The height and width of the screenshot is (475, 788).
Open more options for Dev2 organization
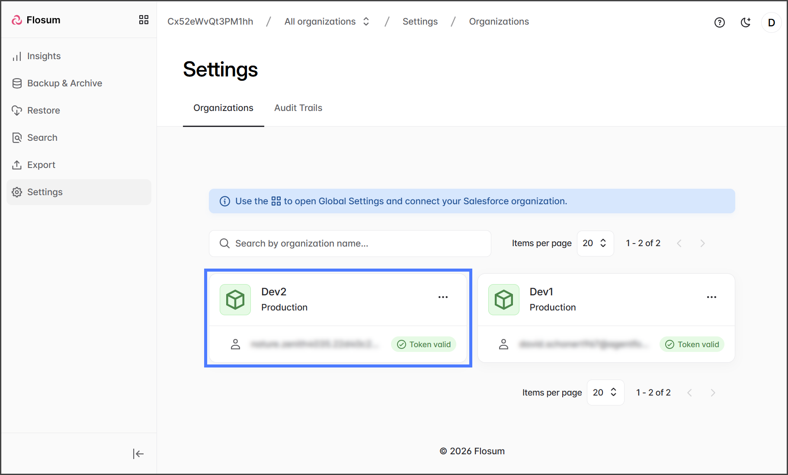click(443, 297)
